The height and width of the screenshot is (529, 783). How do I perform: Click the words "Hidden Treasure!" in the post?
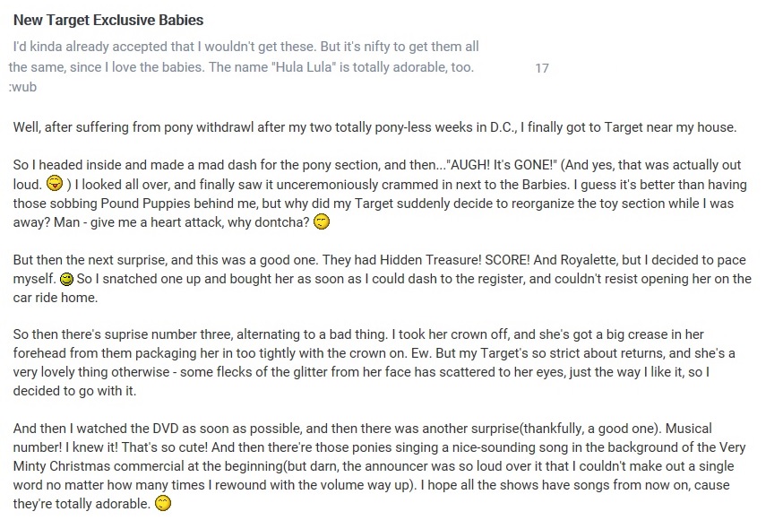coord(430,260)
